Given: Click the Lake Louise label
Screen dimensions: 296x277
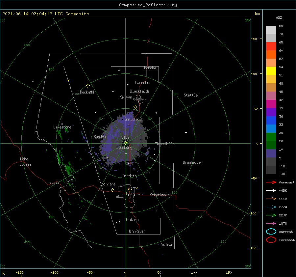Looking at the screenshot, I should (x=25, y=162).
